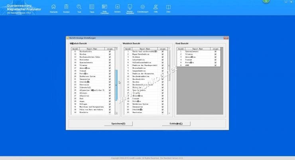This screenshot has width=295, height=160.
Task: Toggle row 4 Leberfunktion checkbox in female report
Action: pyautogui.click(x=163, y=60)
